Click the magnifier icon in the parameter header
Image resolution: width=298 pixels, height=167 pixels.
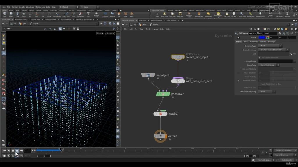(288, 33)
